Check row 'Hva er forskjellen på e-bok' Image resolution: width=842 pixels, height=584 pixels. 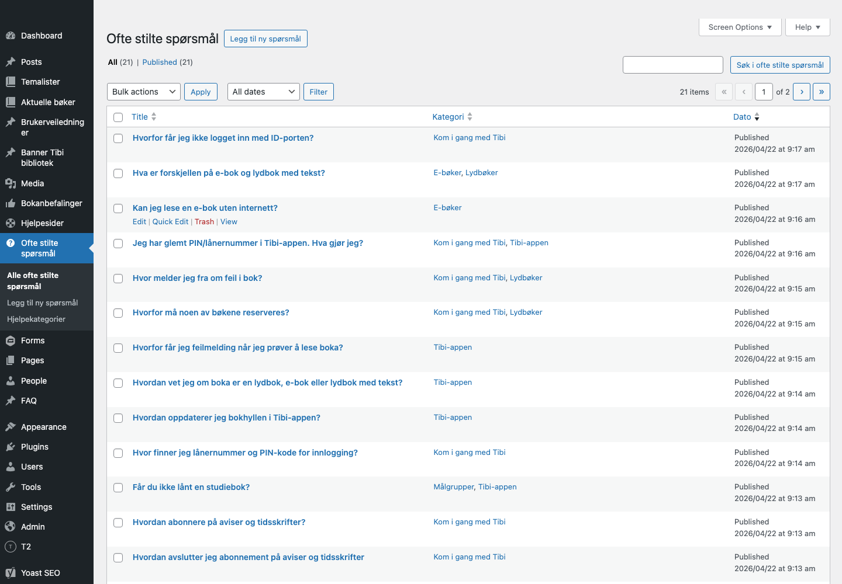(x=118, y=173)
